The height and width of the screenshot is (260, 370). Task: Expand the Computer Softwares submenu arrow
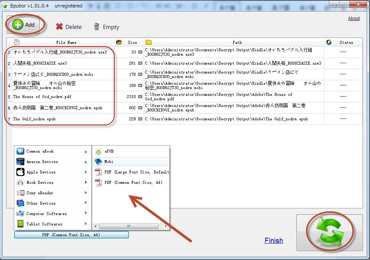(86, 213)
